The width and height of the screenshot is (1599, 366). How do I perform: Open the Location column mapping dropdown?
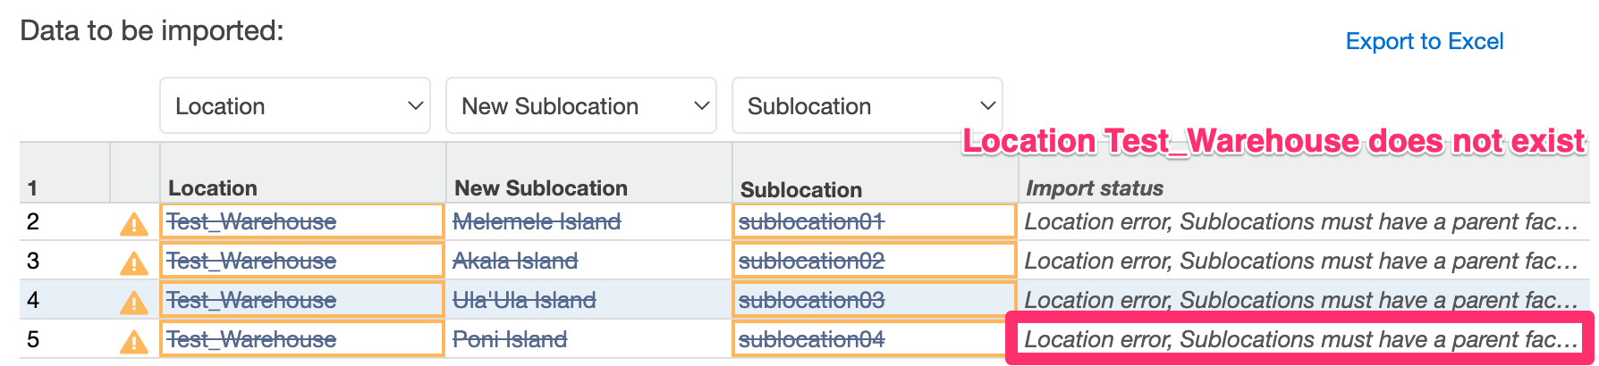coord(295,105)
